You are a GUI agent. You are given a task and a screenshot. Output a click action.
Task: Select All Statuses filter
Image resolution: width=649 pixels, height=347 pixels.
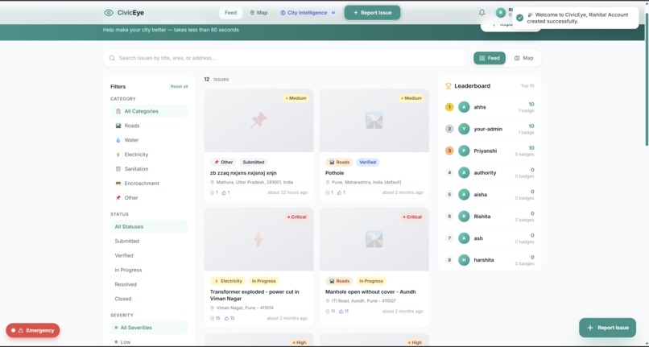point(149,227)
